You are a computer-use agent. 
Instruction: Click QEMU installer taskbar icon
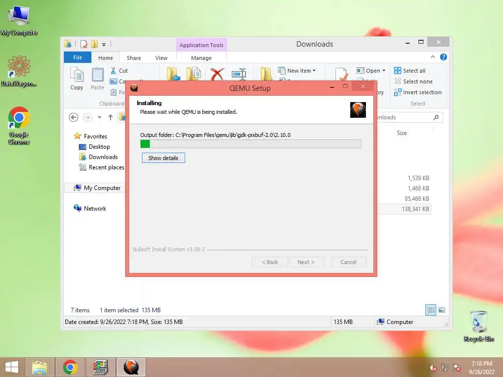(x=131, y=367)
